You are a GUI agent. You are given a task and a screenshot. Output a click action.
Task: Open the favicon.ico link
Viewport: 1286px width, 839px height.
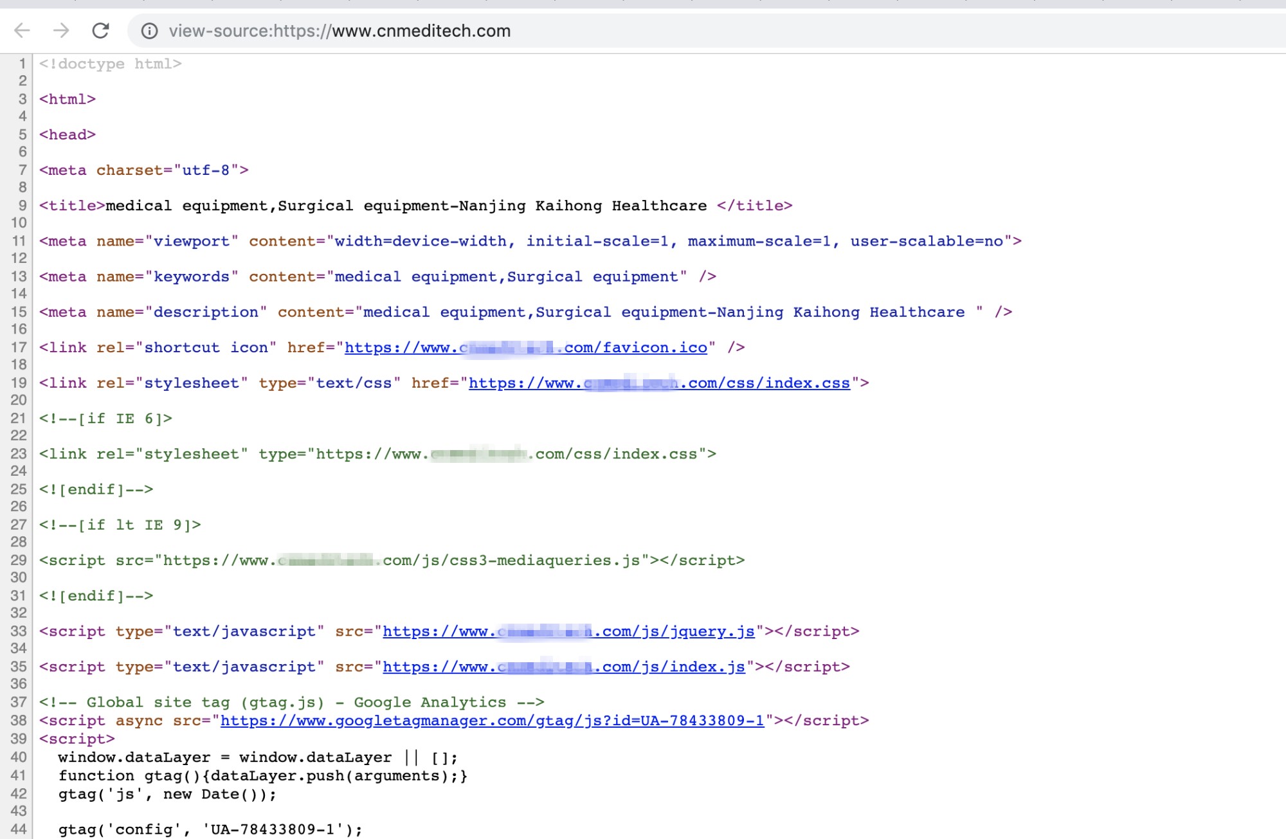coord(525,348)
